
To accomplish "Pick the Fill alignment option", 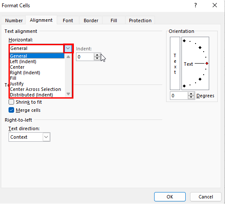I will pos(37,78).
